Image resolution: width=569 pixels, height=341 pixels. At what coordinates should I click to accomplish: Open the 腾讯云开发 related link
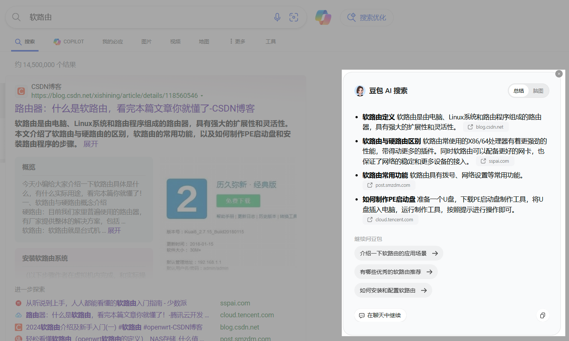tap(117, 315)
